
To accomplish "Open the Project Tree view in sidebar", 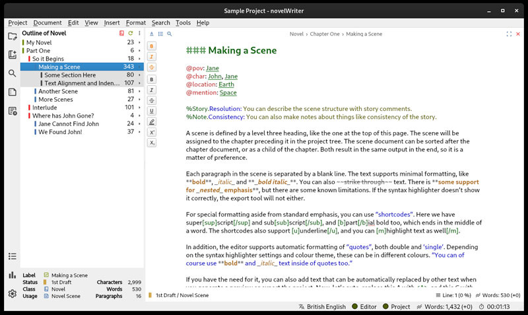I will pyautogui.click(x=13, y=36).
